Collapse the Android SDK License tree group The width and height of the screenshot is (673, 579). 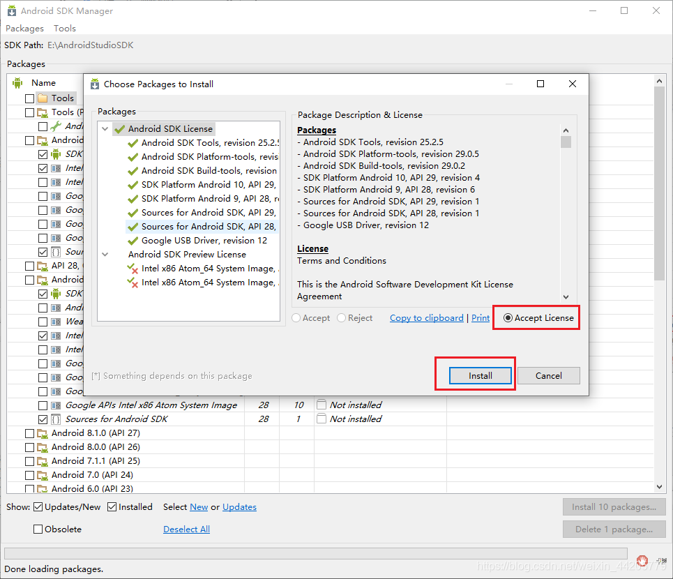pyautogui.click(x=105, y=129)
